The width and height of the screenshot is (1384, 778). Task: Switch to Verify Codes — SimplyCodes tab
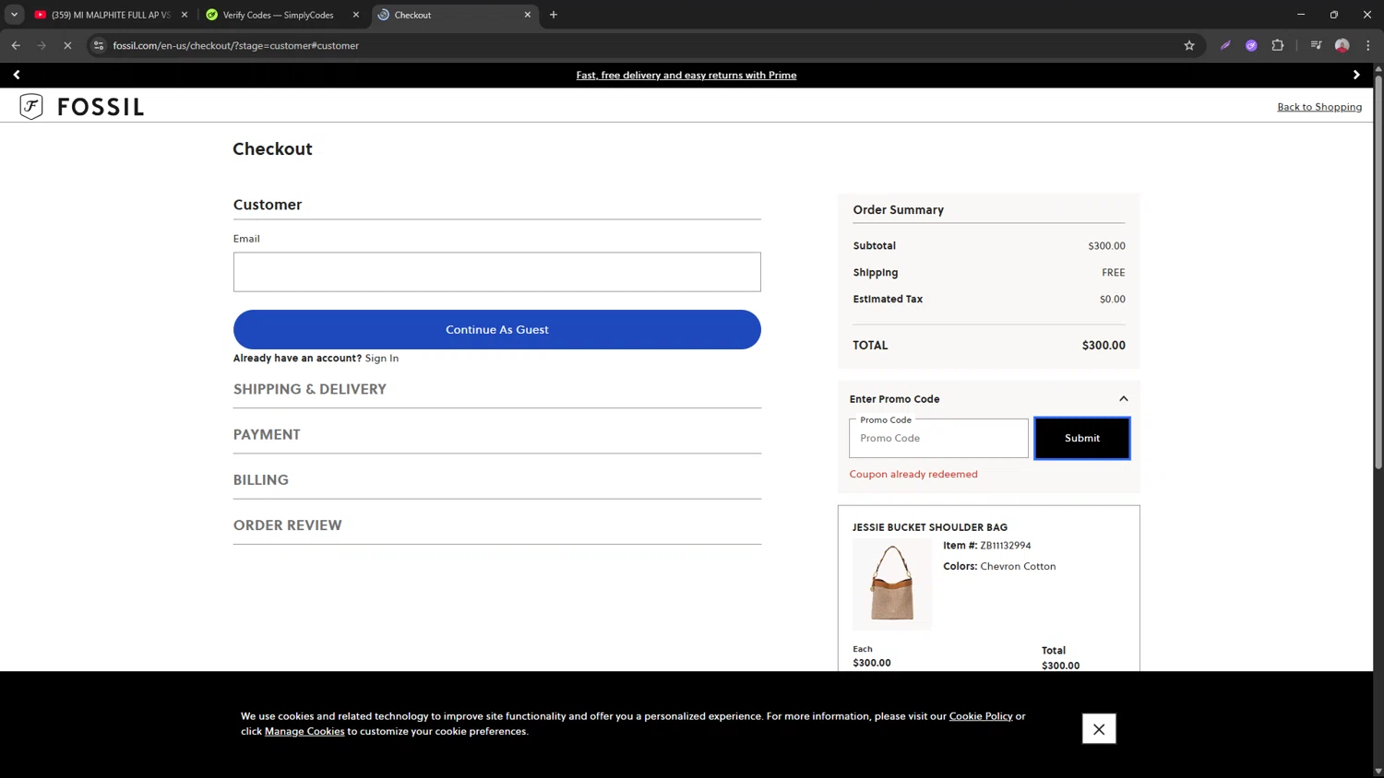pyautogui.click(x=278, y=15)
